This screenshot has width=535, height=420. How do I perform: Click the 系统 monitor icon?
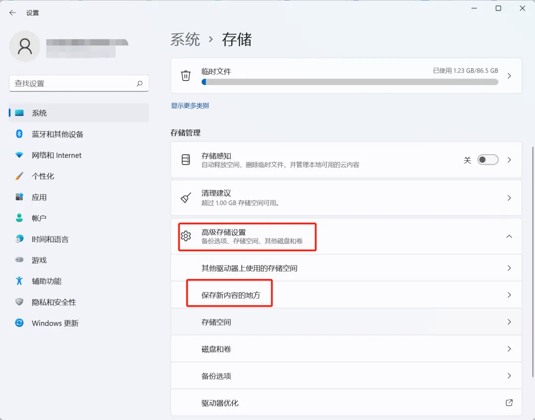click(19, 113)
